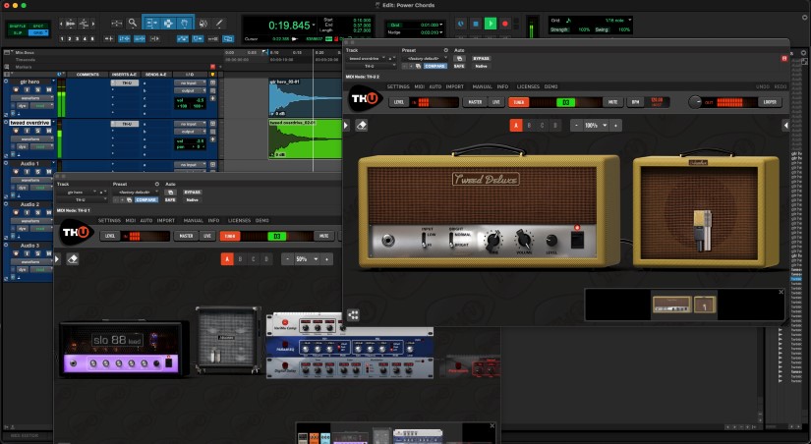Viewport: 811px width, 444px height.
Task: Click the BPM button in front TH-U window
Action: point(635,102)
